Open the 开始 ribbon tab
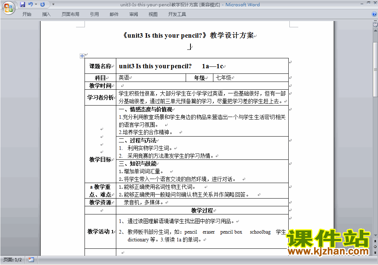This screenshot has height=265, width=378. [27, 14]
